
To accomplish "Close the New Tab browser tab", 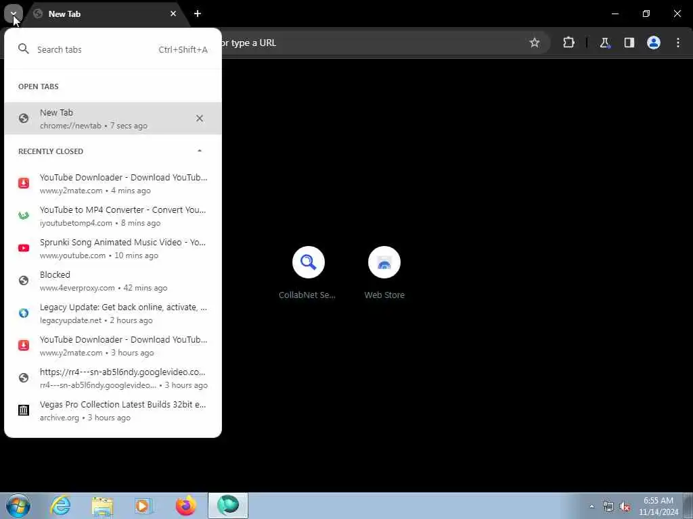I will (173, 14).
